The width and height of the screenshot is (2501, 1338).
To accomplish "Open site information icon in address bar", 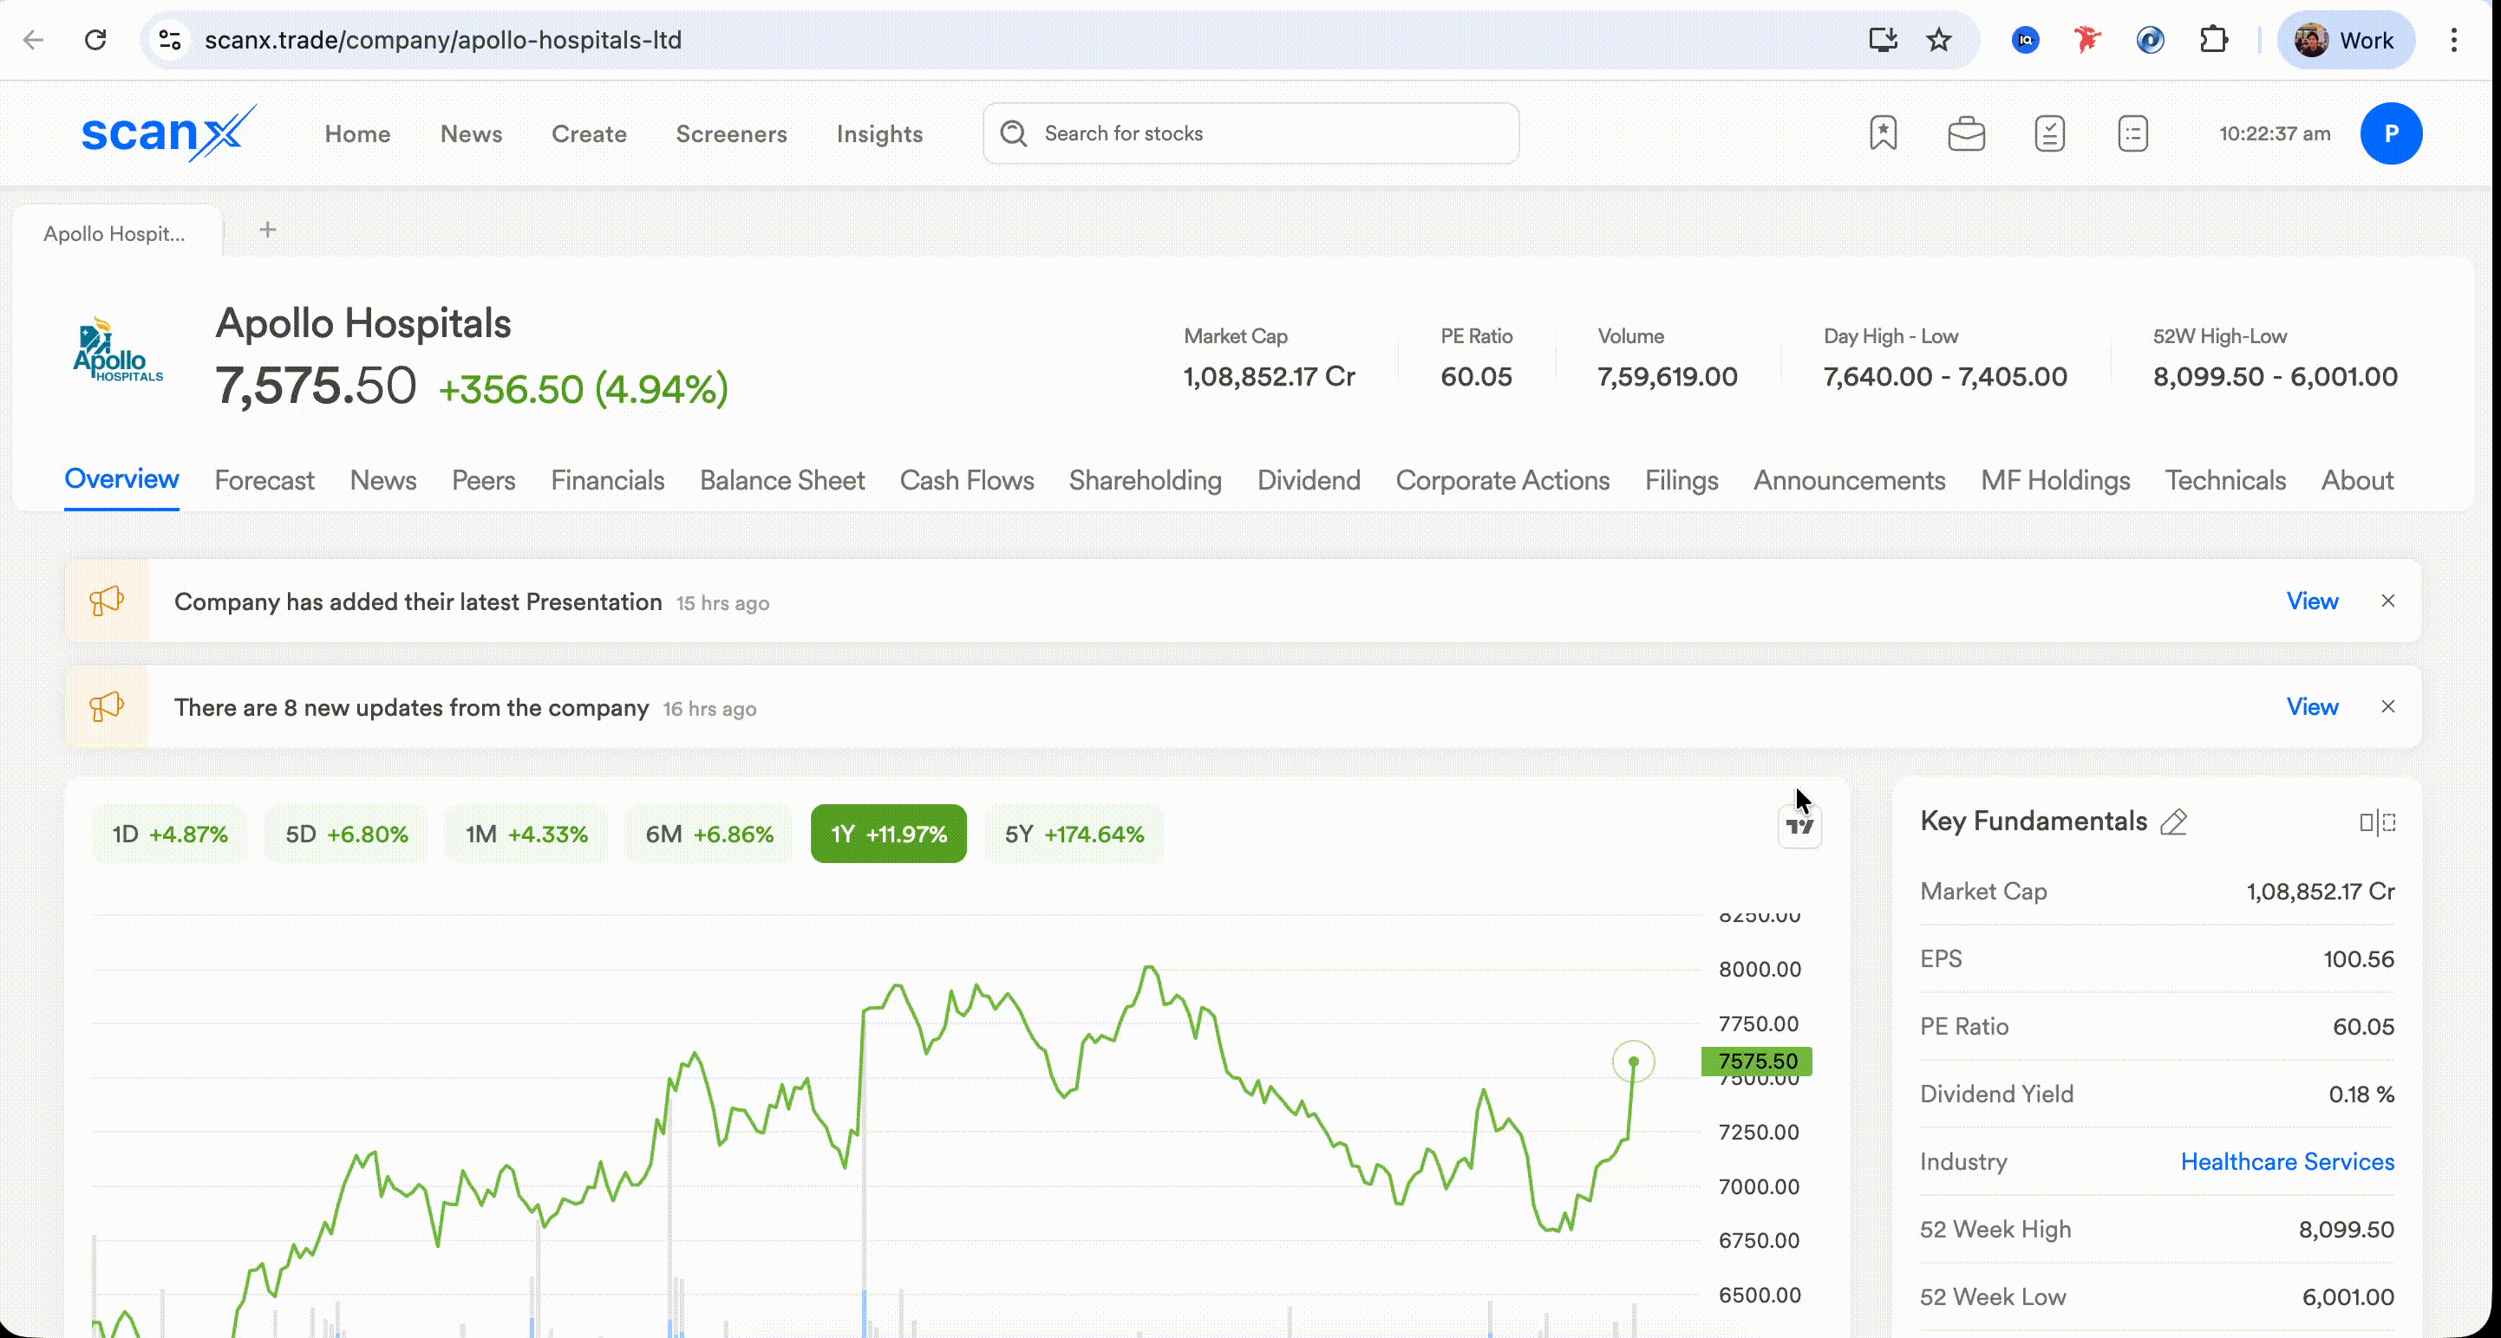I will (x=170, y=40).
